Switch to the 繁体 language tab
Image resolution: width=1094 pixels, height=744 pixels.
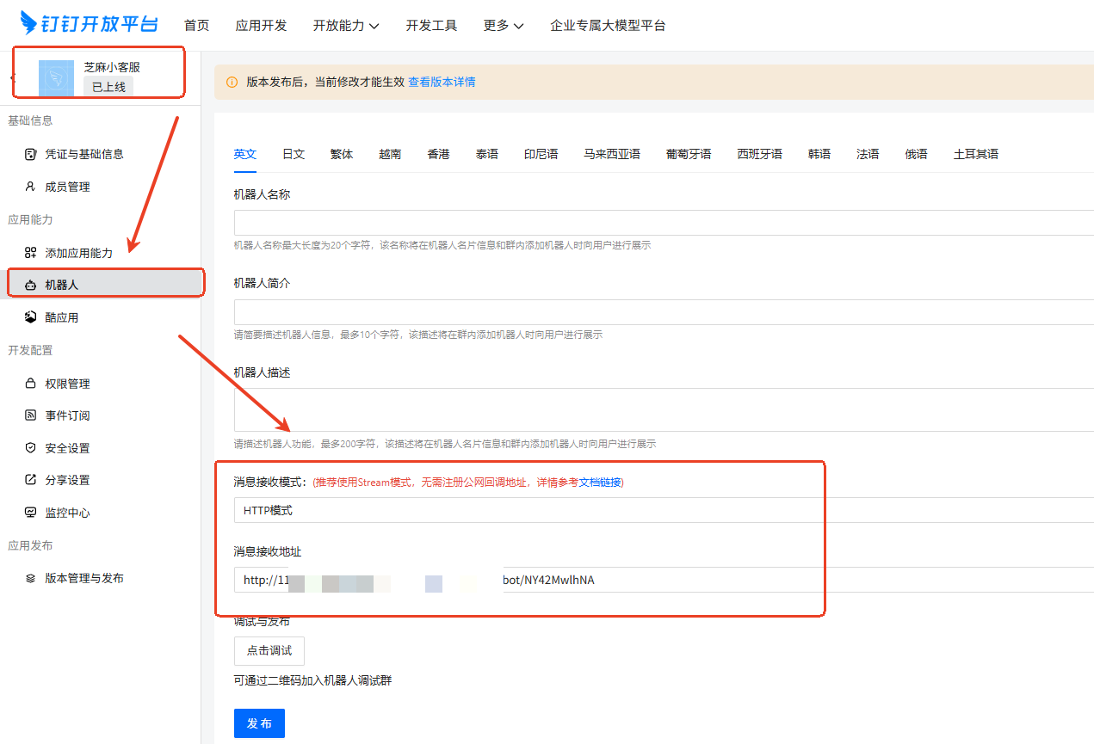point(342,154)
